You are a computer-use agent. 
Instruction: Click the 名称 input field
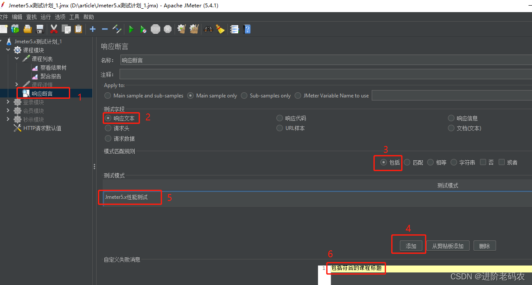click(325, 60)
